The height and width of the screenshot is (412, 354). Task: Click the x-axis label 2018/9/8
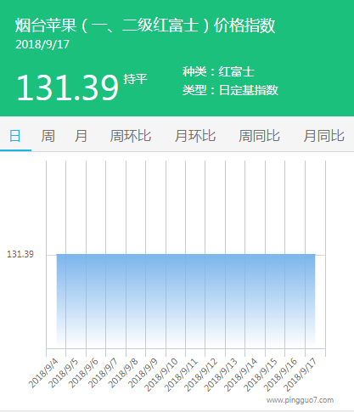(x=123, y=373)
